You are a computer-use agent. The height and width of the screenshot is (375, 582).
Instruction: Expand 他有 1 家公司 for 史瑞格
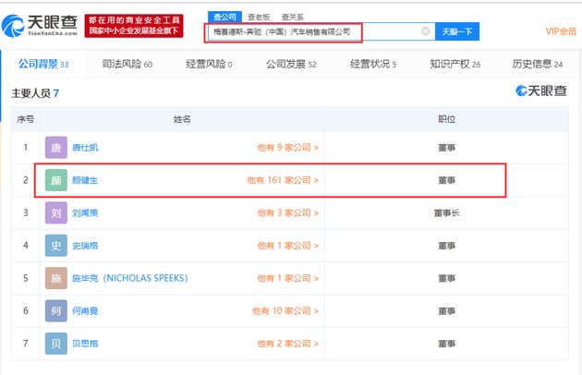tap(287, 246)
